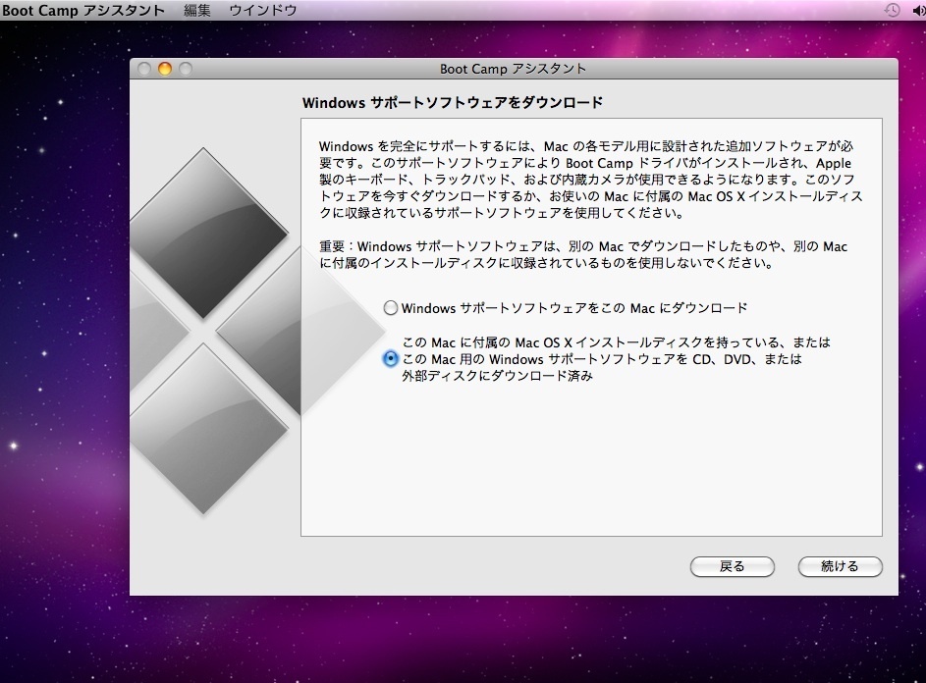
Task: Open the Boot Camp アシスタント menu
Action: click(83, 11)
